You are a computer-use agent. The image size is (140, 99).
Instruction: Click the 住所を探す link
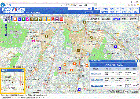pos(89,12)
